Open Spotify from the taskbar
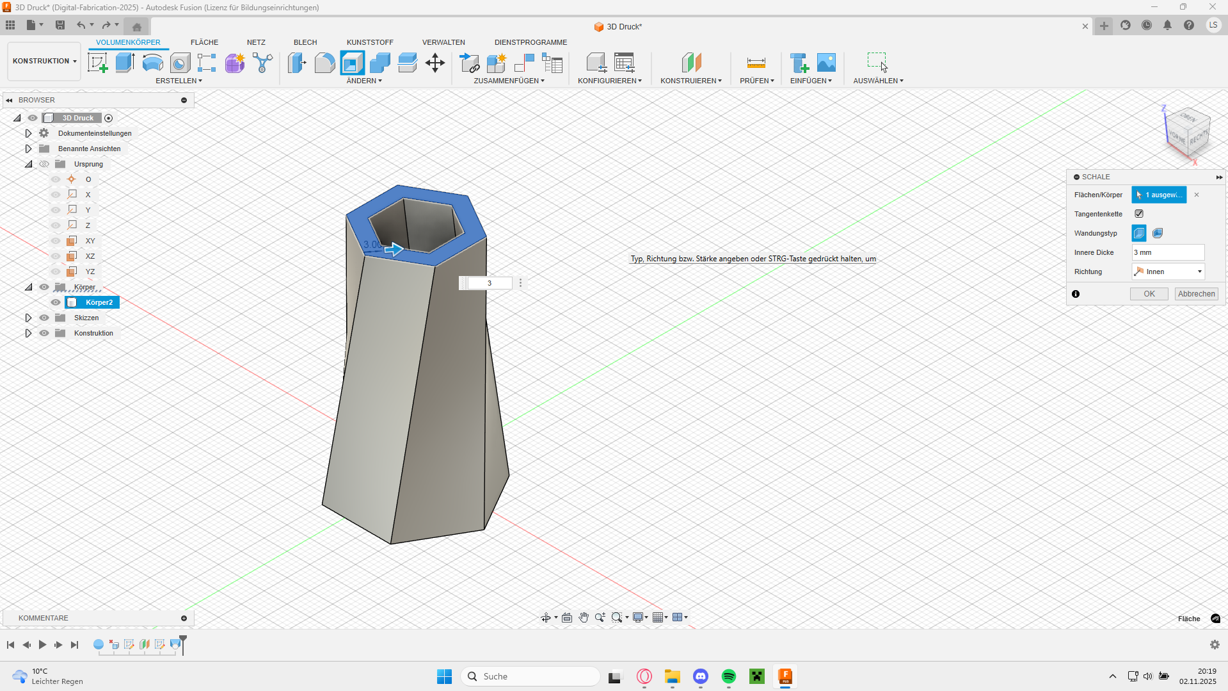 point(728,676)
